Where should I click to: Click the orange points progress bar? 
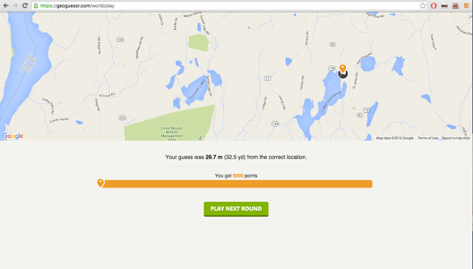pos(236,184)
